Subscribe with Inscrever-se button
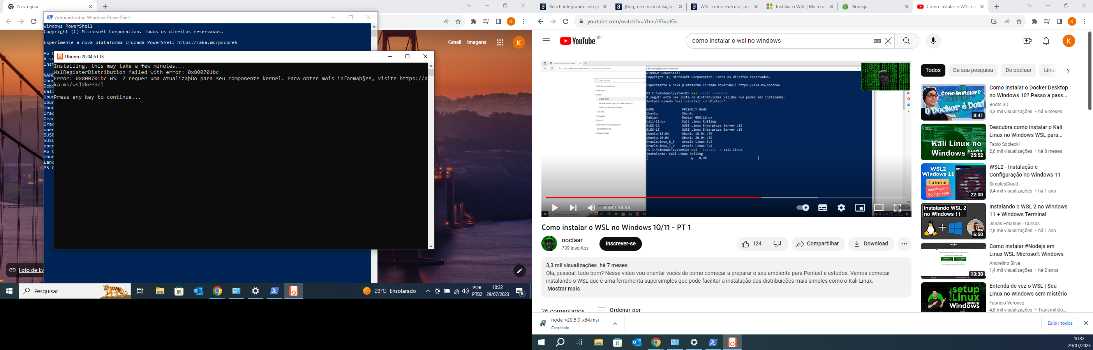The height and width of the screenshot is (350, 1093). point(621,244)
